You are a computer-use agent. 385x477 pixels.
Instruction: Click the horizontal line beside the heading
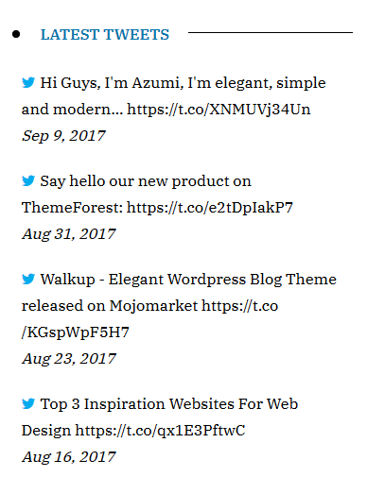click(x=271, y=32)
